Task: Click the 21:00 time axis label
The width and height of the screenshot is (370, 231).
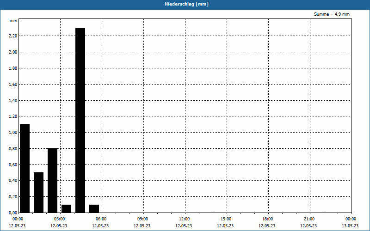Action: click(x=309, y=219)
